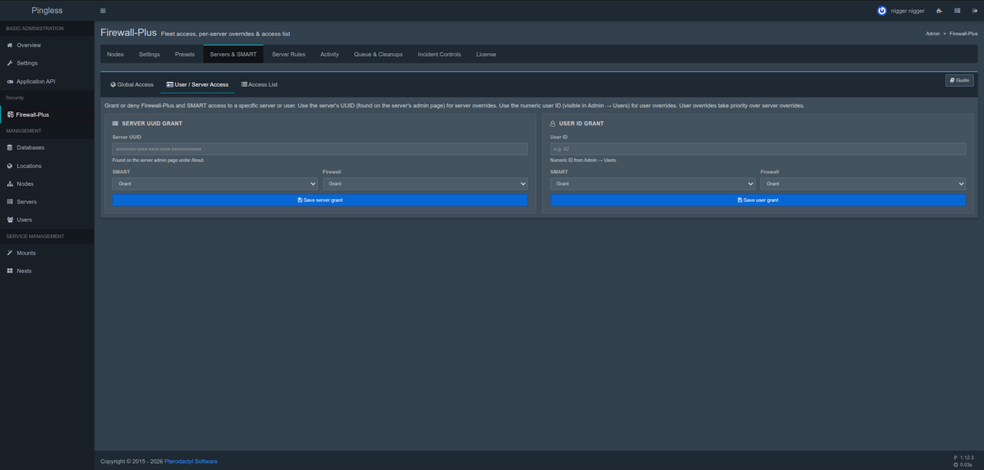
Task: Click the 0.03s load time in the footer
Action: (x=966, y=465)
